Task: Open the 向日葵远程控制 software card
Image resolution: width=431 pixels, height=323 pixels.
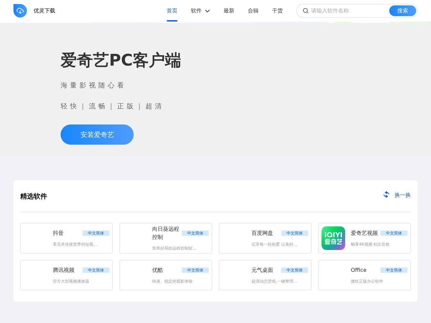Action: tap(166, 238)
